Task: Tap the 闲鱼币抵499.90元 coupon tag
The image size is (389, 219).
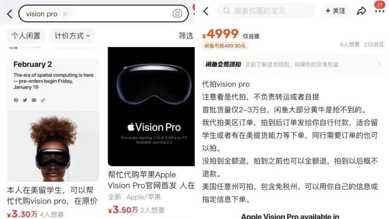Action: pyautogui.click(x=225, y=46)
